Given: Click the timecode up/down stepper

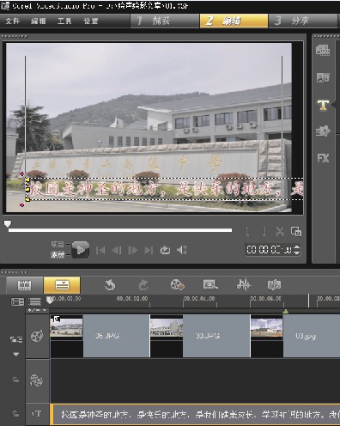Looking at the screenshot, I should (x=297, y=250).
